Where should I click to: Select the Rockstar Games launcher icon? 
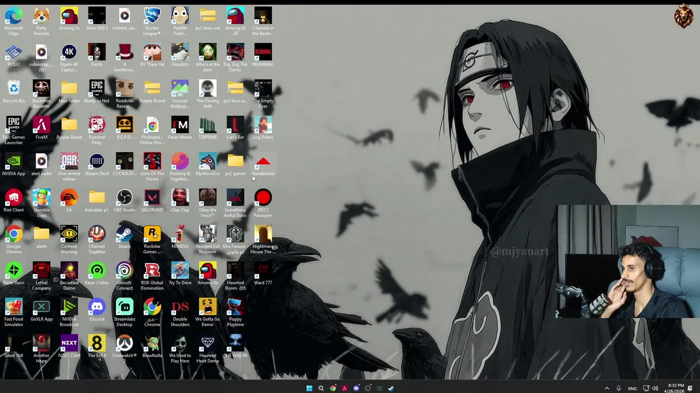tap(152, 239)
